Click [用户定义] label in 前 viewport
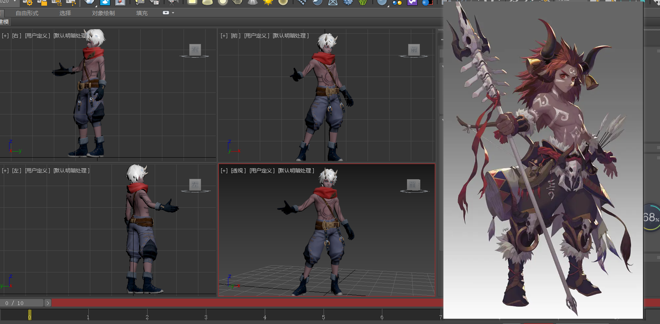Screen dimensions: 660x324 click(257, 36)
